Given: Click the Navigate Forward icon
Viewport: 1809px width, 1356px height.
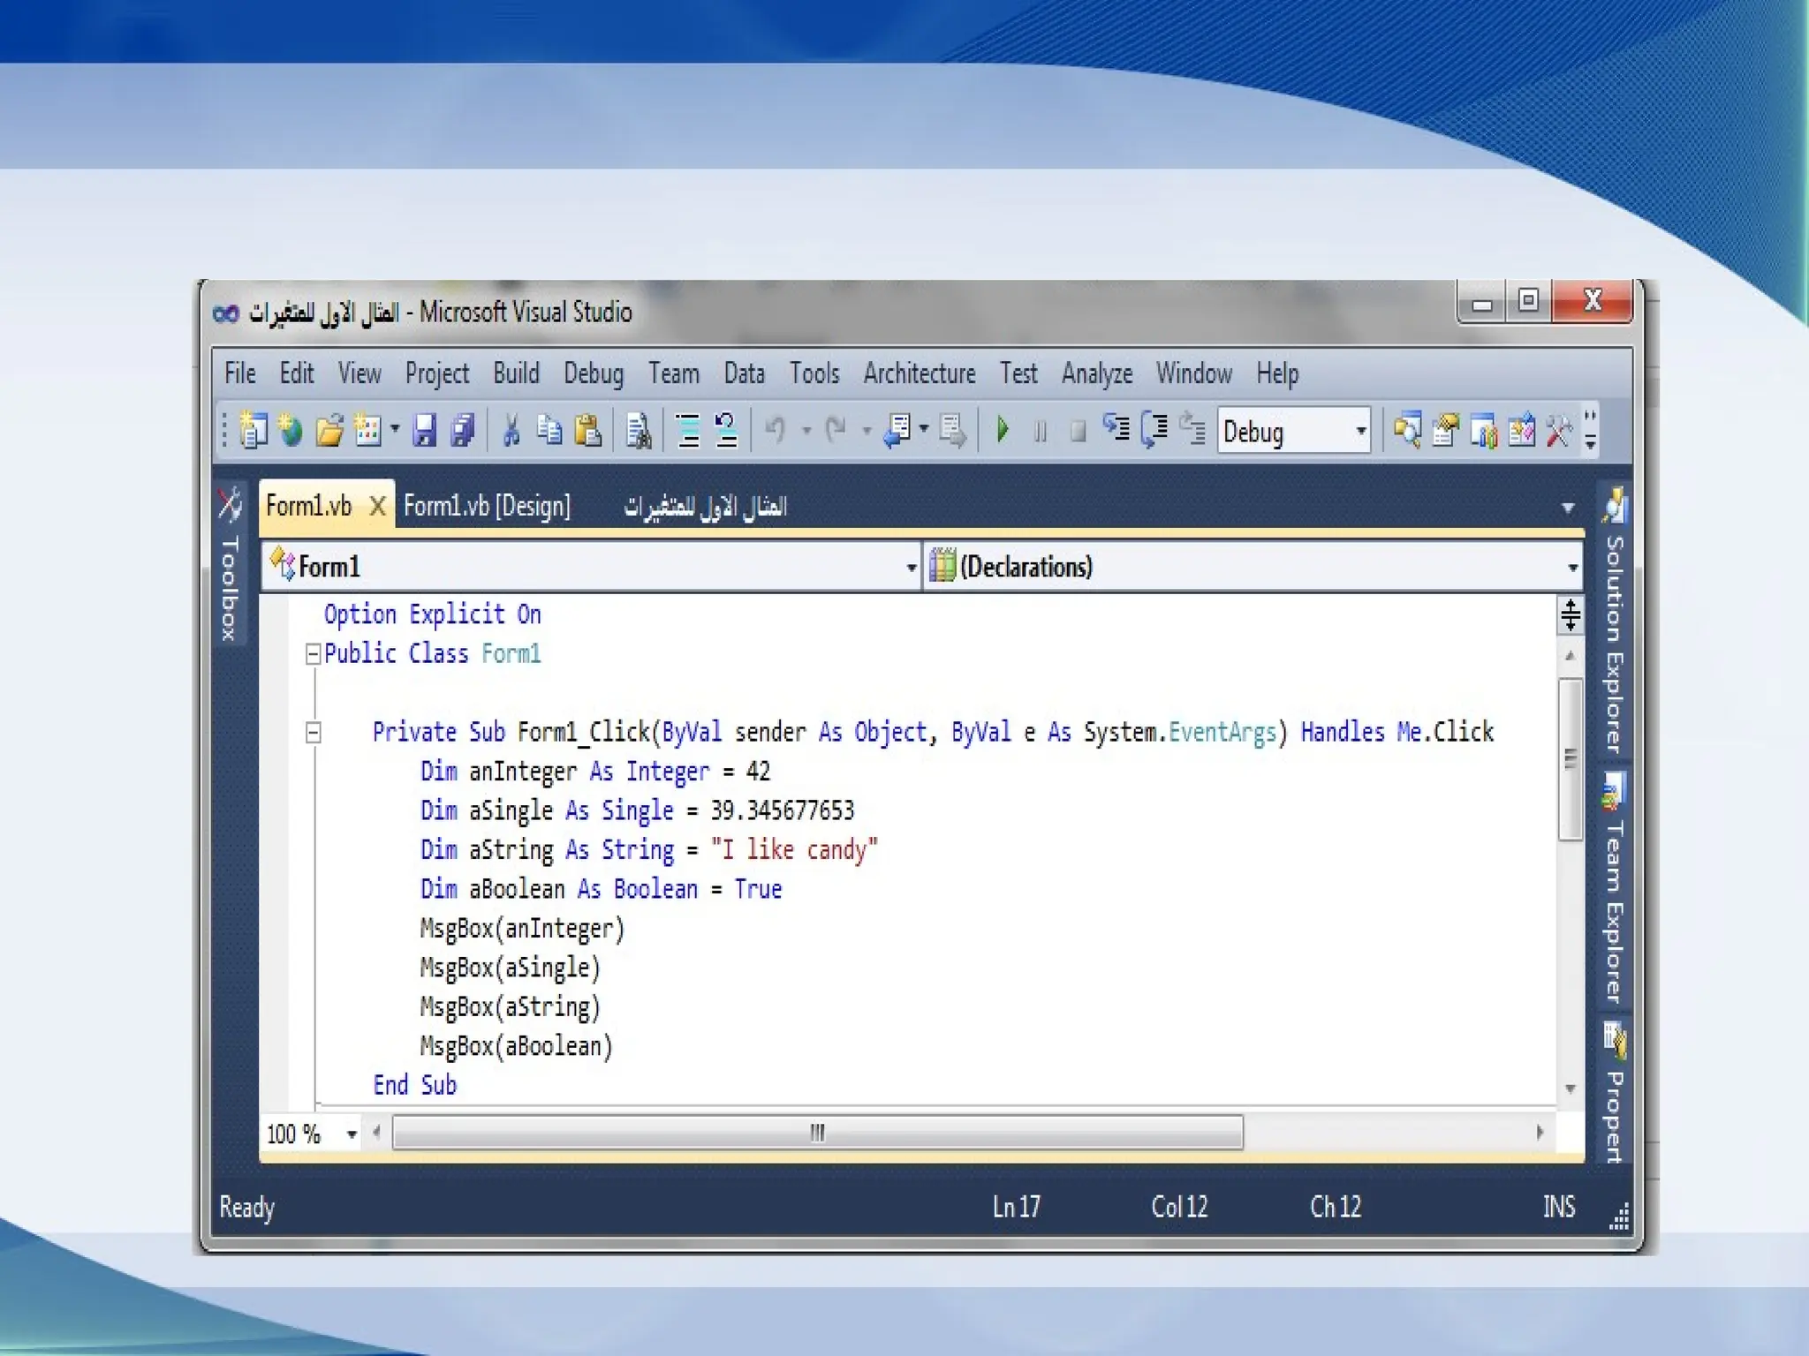Looking at the screenshot, I should click(x=952, y=431).
